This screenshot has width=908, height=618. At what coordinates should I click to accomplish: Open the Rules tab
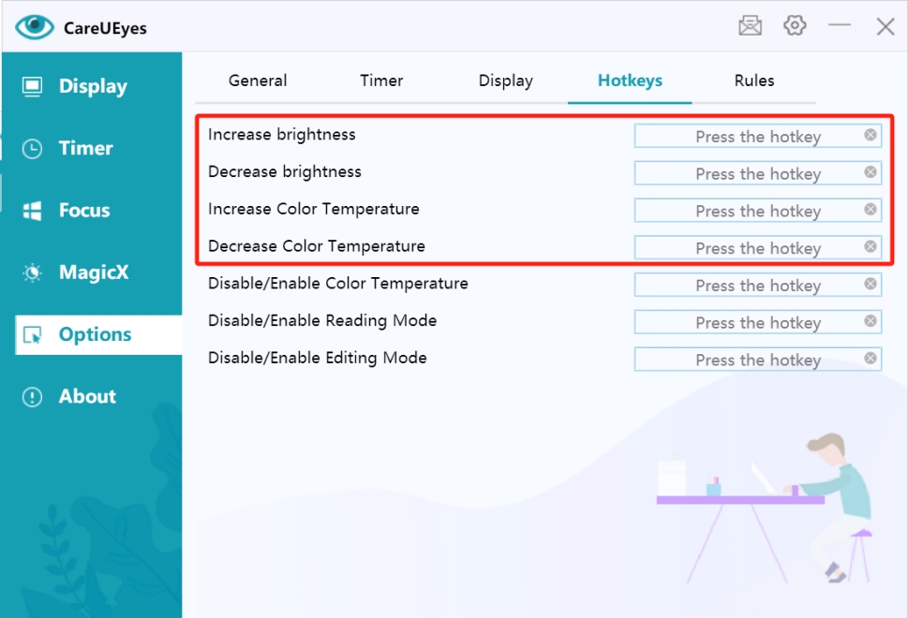(753, 81)
